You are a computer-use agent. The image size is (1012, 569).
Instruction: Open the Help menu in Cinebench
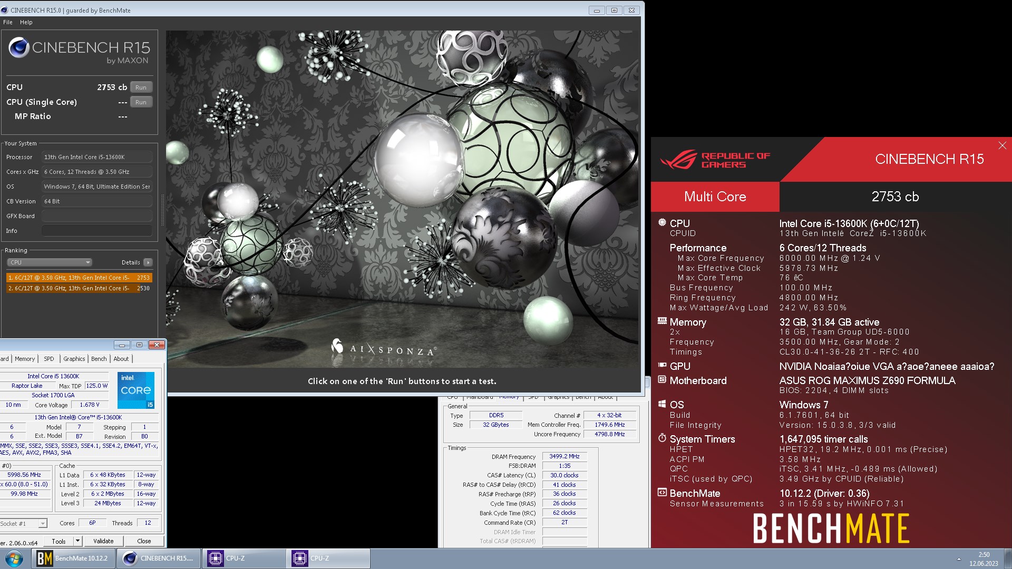26,22
